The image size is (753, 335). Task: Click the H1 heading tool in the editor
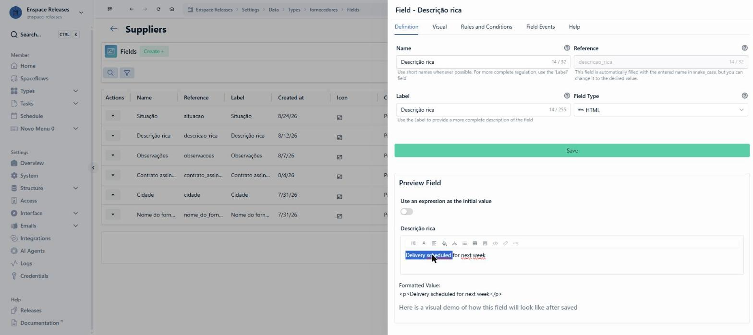pos(413,243)
